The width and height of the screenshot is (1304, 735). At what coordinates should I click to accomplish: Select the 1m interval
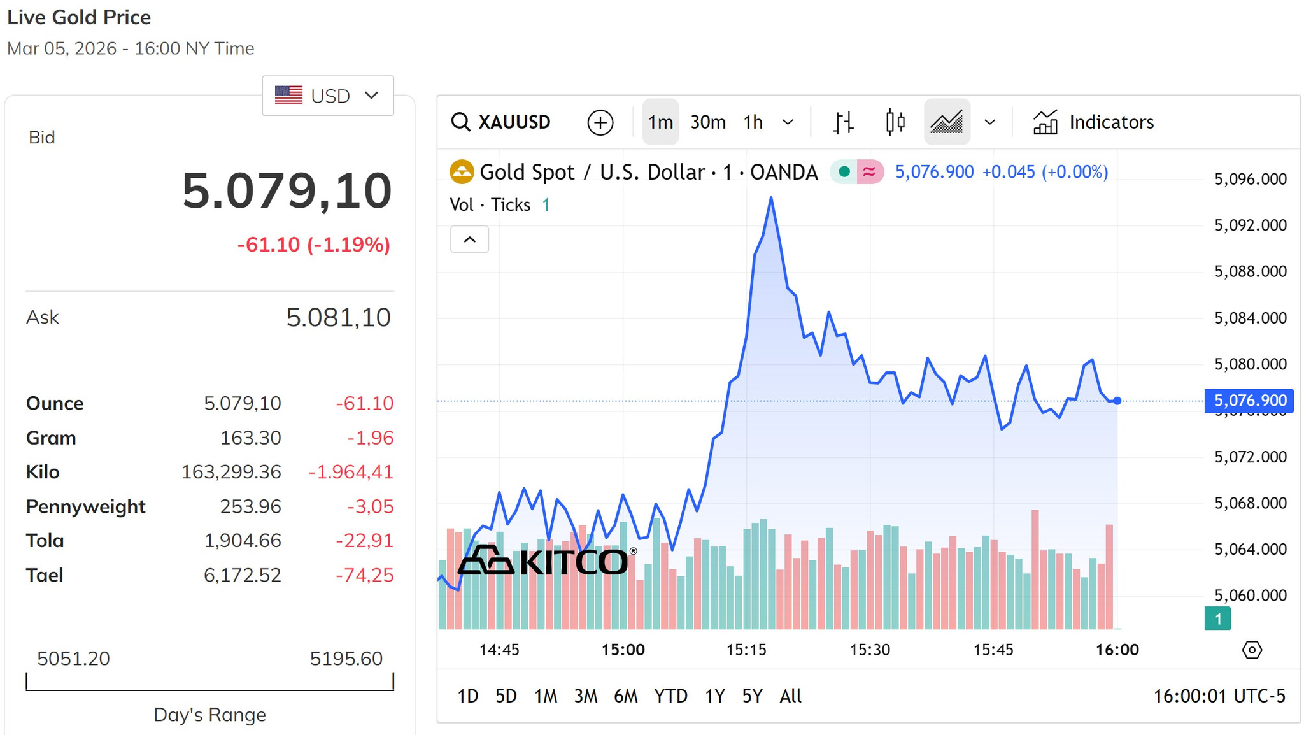pos(660,122)
